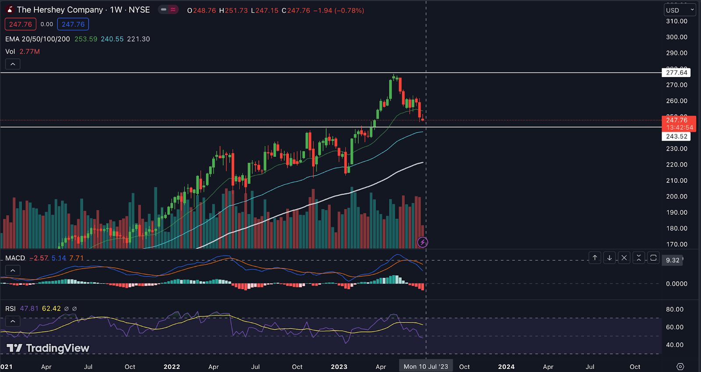Click the EMA value 240.55 in cyan
The width and height of the screenshot is (701, 372).
click(112, 39)
